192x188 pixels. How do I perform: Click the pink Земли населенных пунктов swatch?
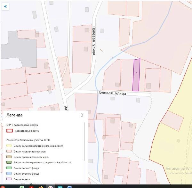tap(9, 151)
